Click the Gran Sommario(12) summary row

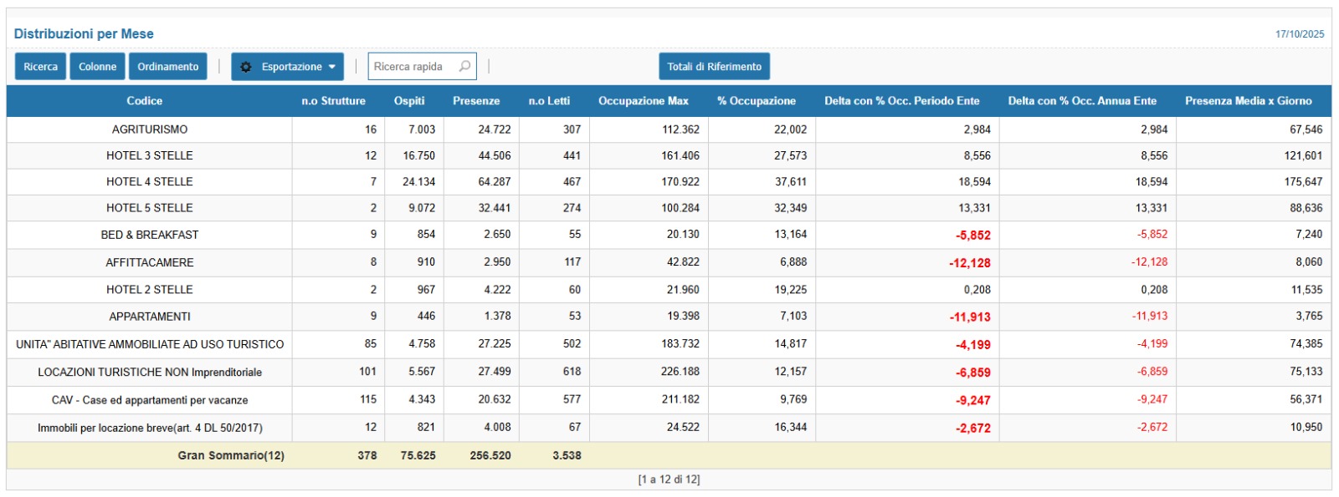coord(231,456)
